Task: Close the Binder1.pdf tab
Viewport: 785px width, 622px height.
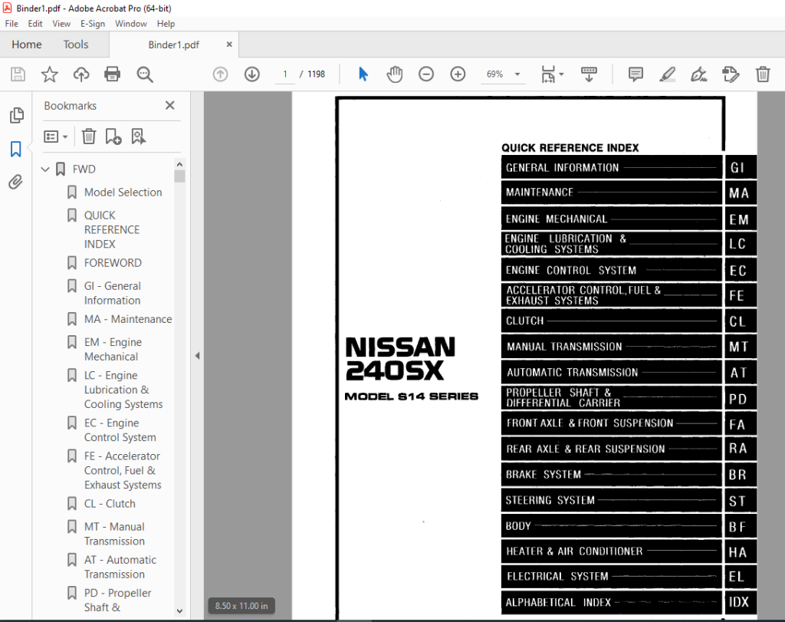Action: tap(229, 44)
